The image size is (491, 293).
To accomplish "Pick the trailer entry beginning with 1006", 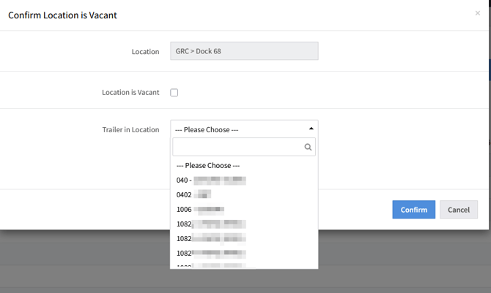I will [x=200, y=209].
